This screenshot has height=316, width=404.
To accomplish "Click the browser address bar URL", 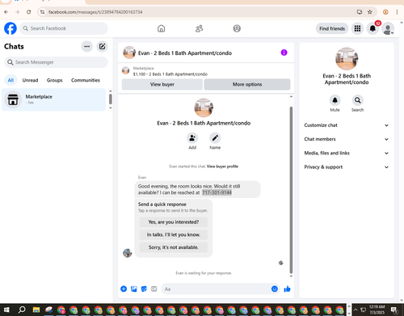I will point(95,12).
